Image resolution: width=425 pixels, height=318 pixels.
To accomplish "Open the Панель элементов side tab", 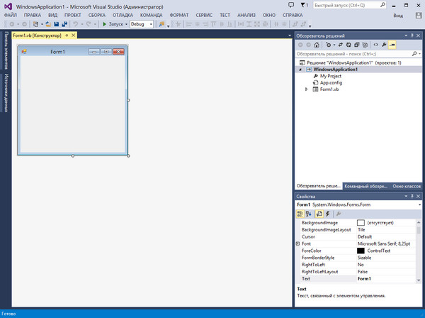I will click(6, 50).
